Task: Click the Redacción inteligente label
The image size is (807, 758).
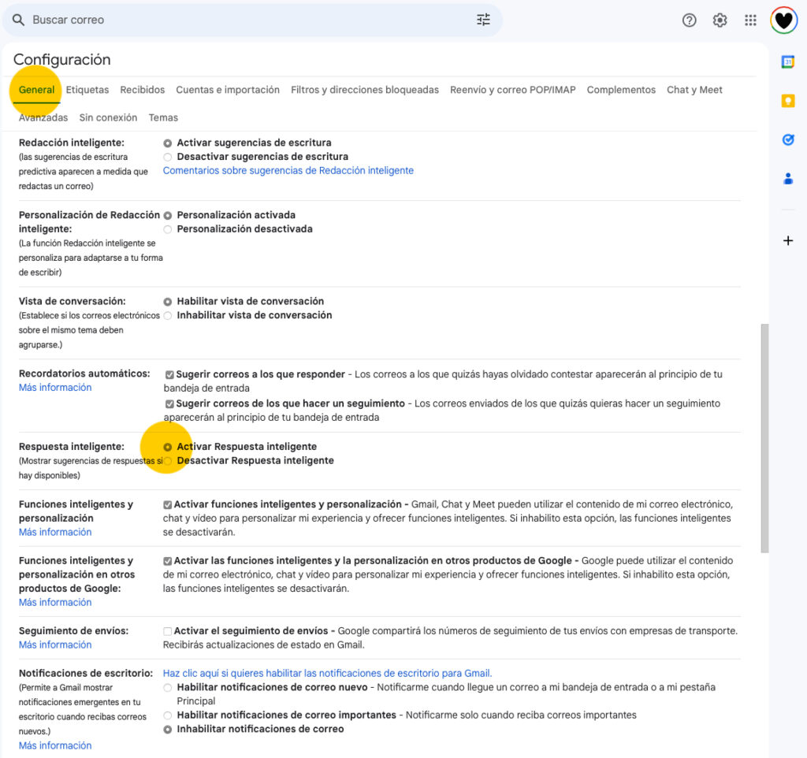Action: [72, 143]
